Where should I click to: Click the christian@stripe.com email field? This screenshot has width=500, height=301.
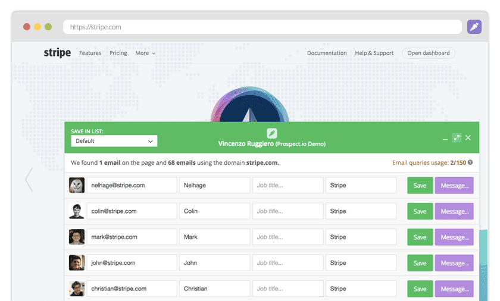point(132,289)
